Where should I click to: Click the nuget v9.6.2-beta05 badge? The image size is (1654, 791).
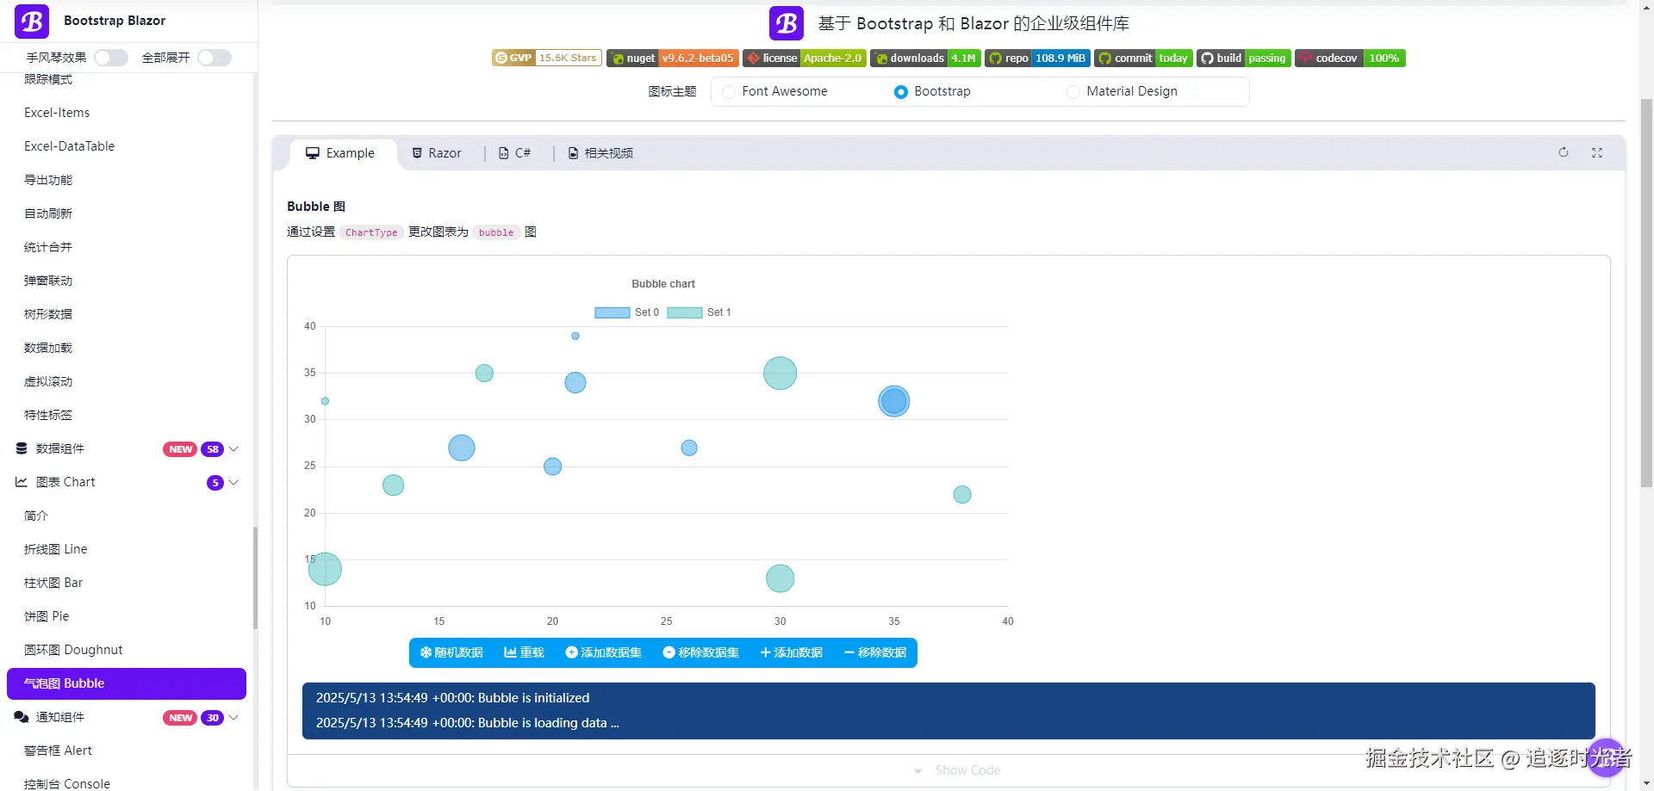[672, 58]
